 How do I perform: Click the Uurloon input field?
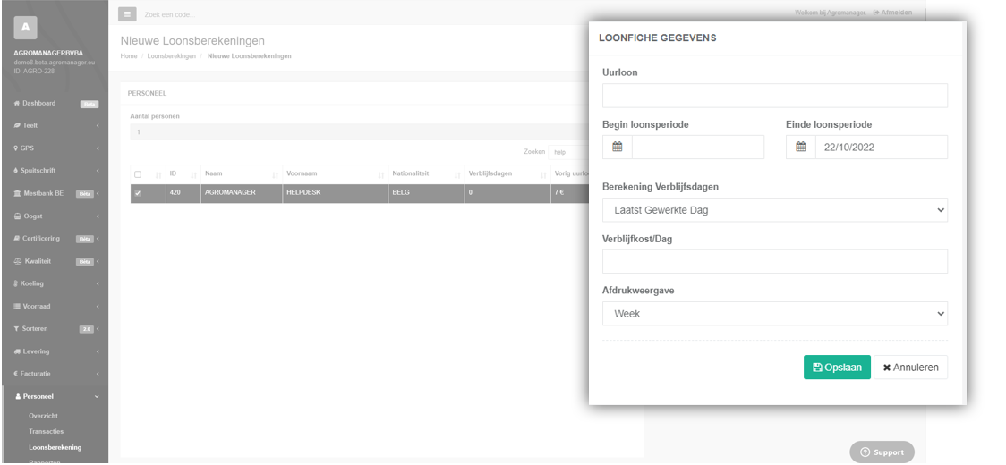774,96
